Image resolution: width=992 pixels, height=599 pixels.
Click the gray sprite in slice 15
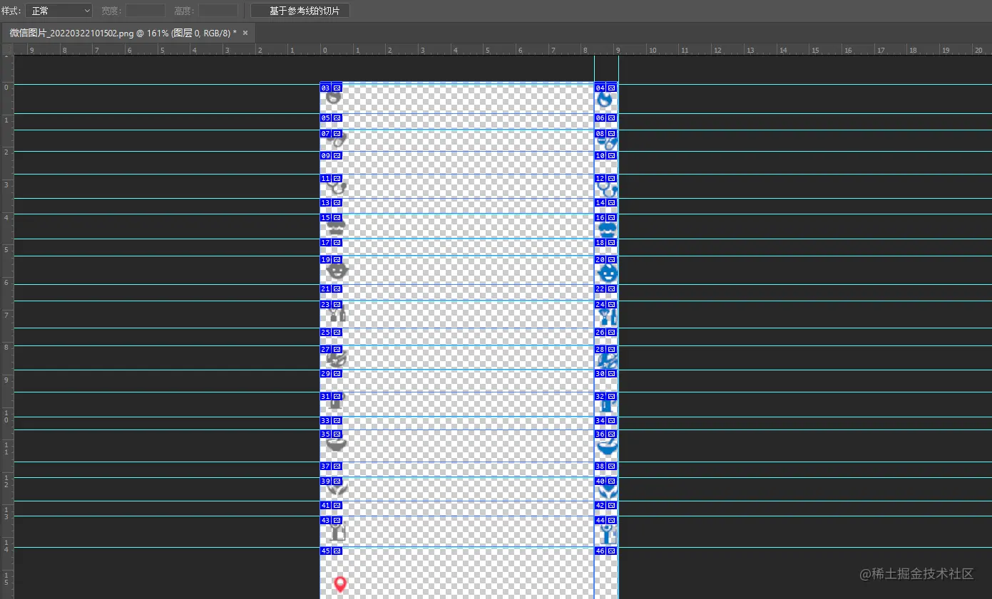336,229
